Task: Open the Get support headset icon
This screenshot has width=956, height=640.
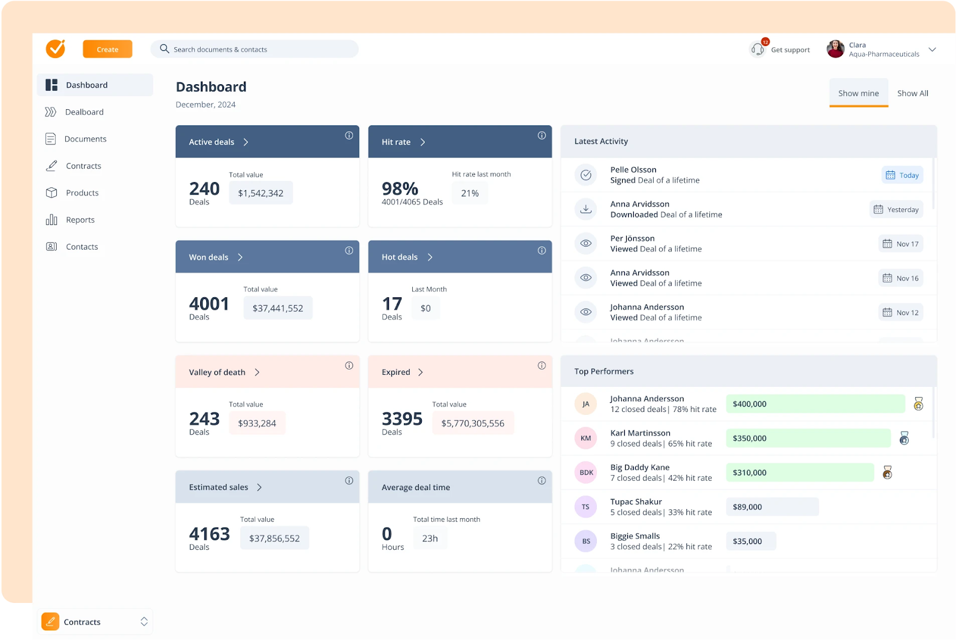Action: point(758,49)
